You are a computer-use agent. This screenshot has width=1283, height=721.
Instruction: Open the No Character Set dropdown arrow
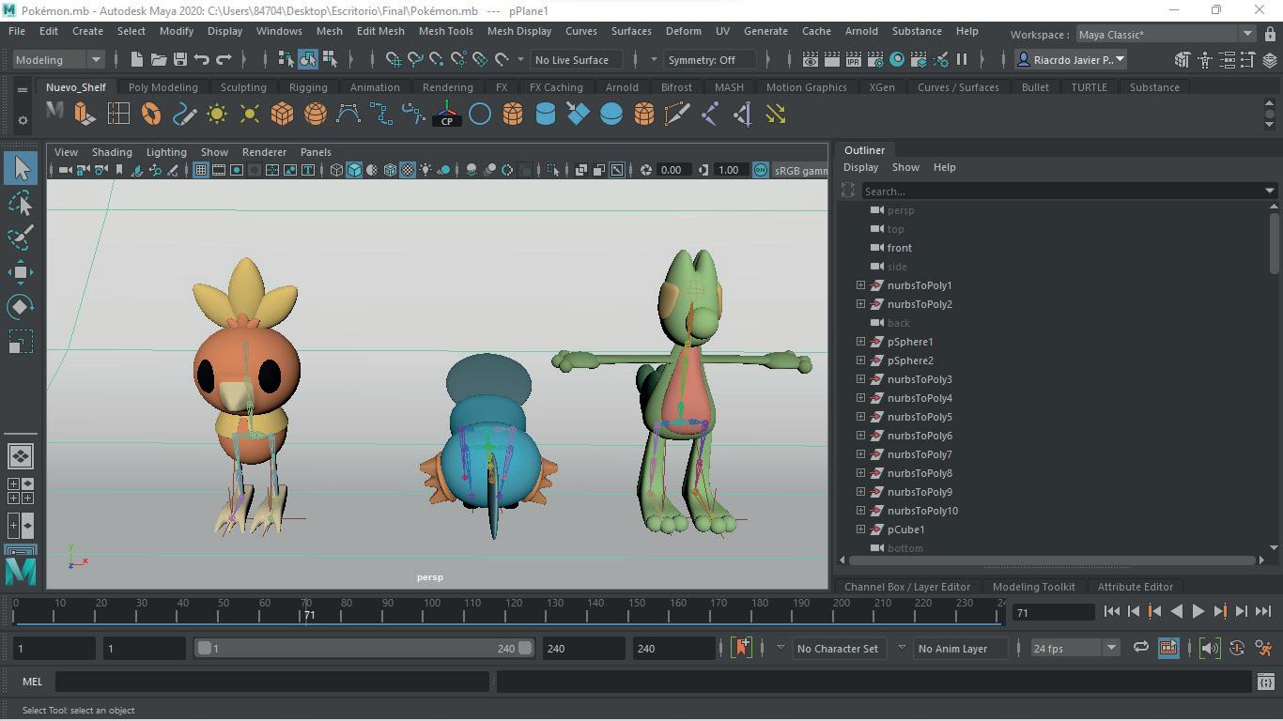pos(781,648)
